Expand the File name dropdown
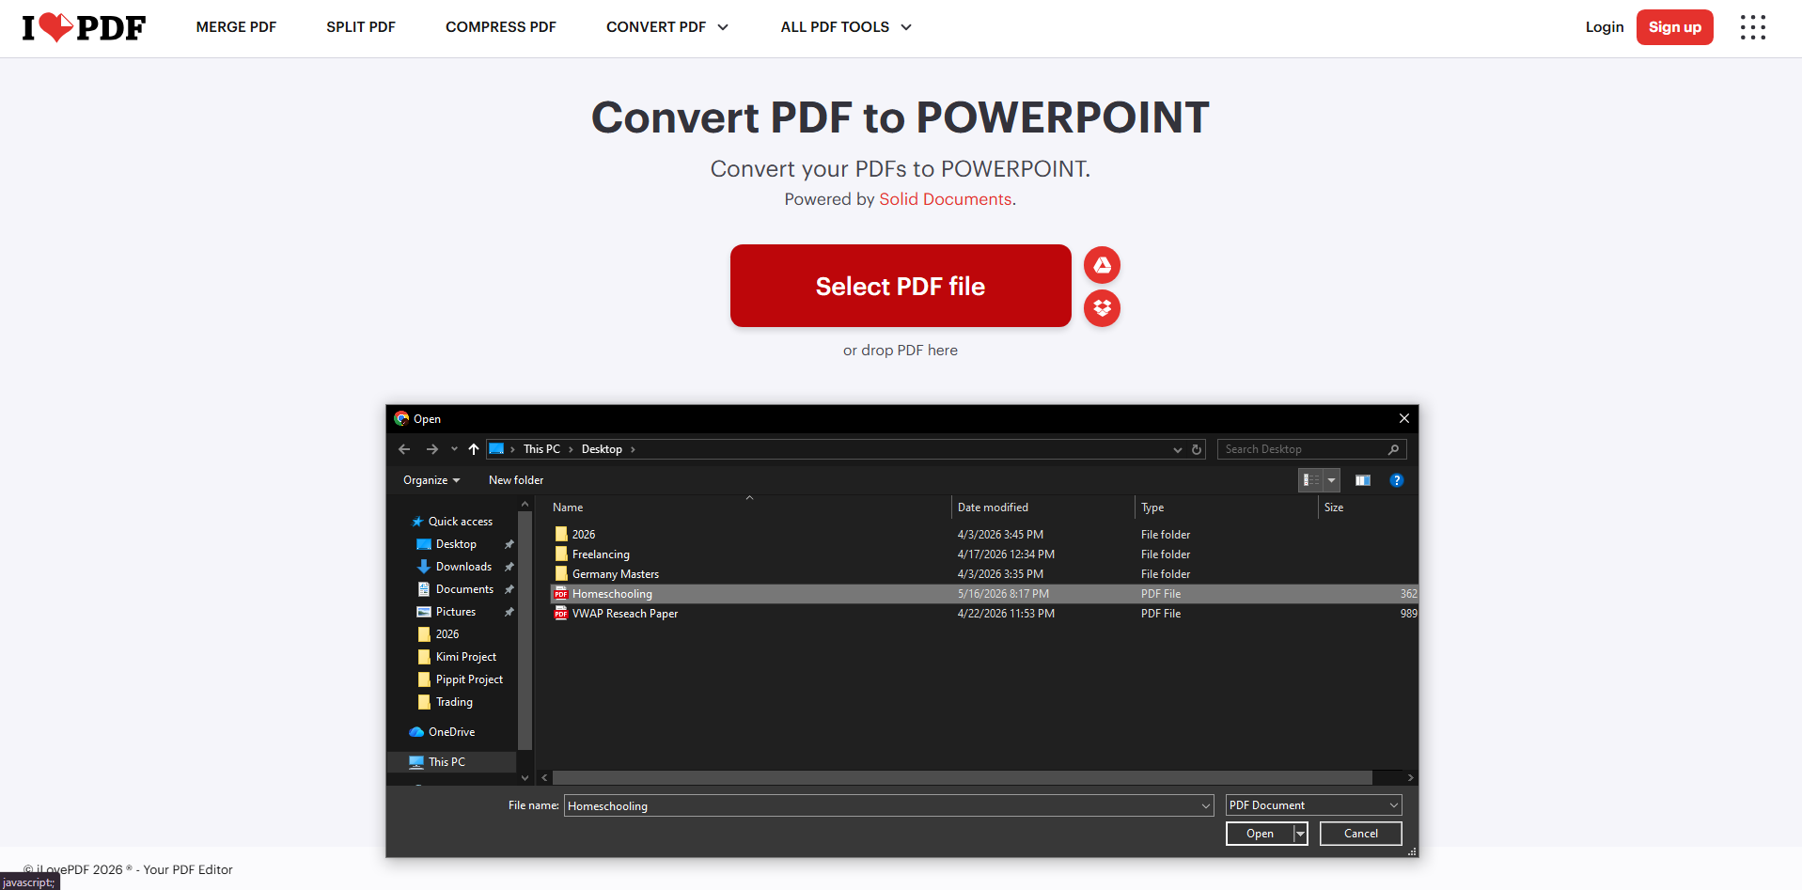Image resolution: width=1802 pixels, height=890 pixels. pos(1206,805)
